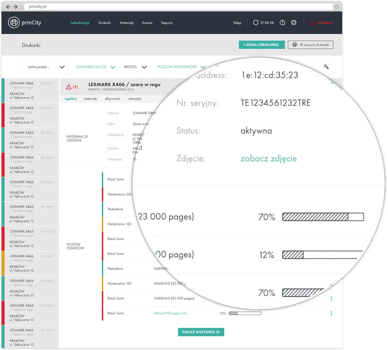388x350 pixels.
Task: Click serial number TE1234561232TRE
Action: (x=276, y=103)
